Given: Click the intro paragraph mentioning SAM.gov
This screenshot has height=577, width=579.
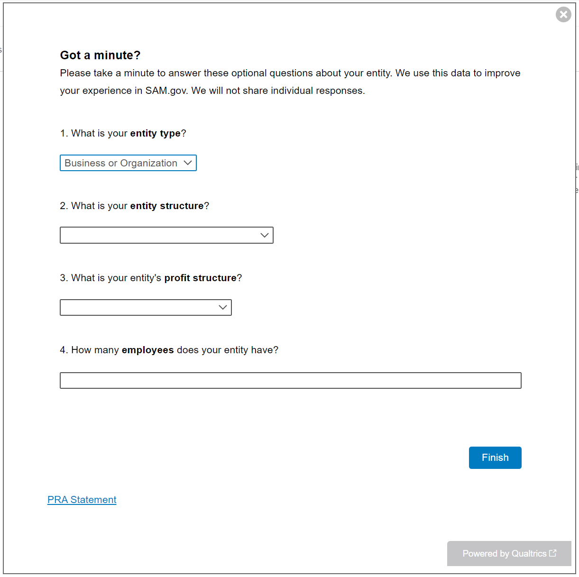Looking at the screenshot, I should tap(290, 82).
